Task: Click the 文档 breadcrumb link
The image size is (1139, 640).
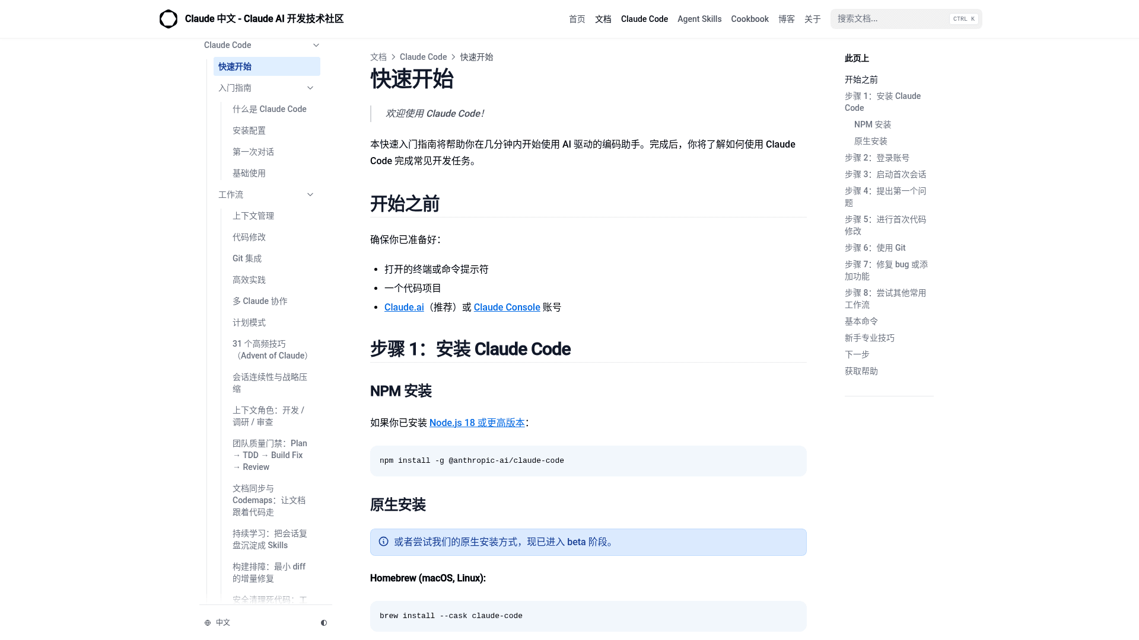Action: tap(378, 57)
